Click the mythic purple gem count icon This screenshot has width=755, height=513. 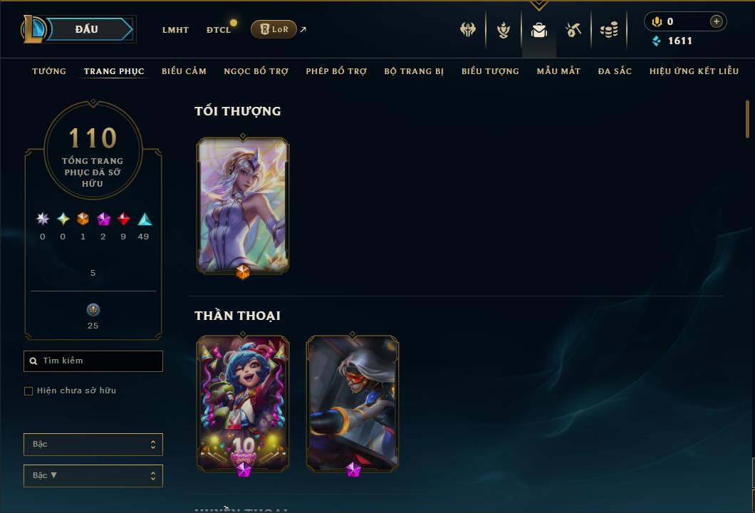103,219
